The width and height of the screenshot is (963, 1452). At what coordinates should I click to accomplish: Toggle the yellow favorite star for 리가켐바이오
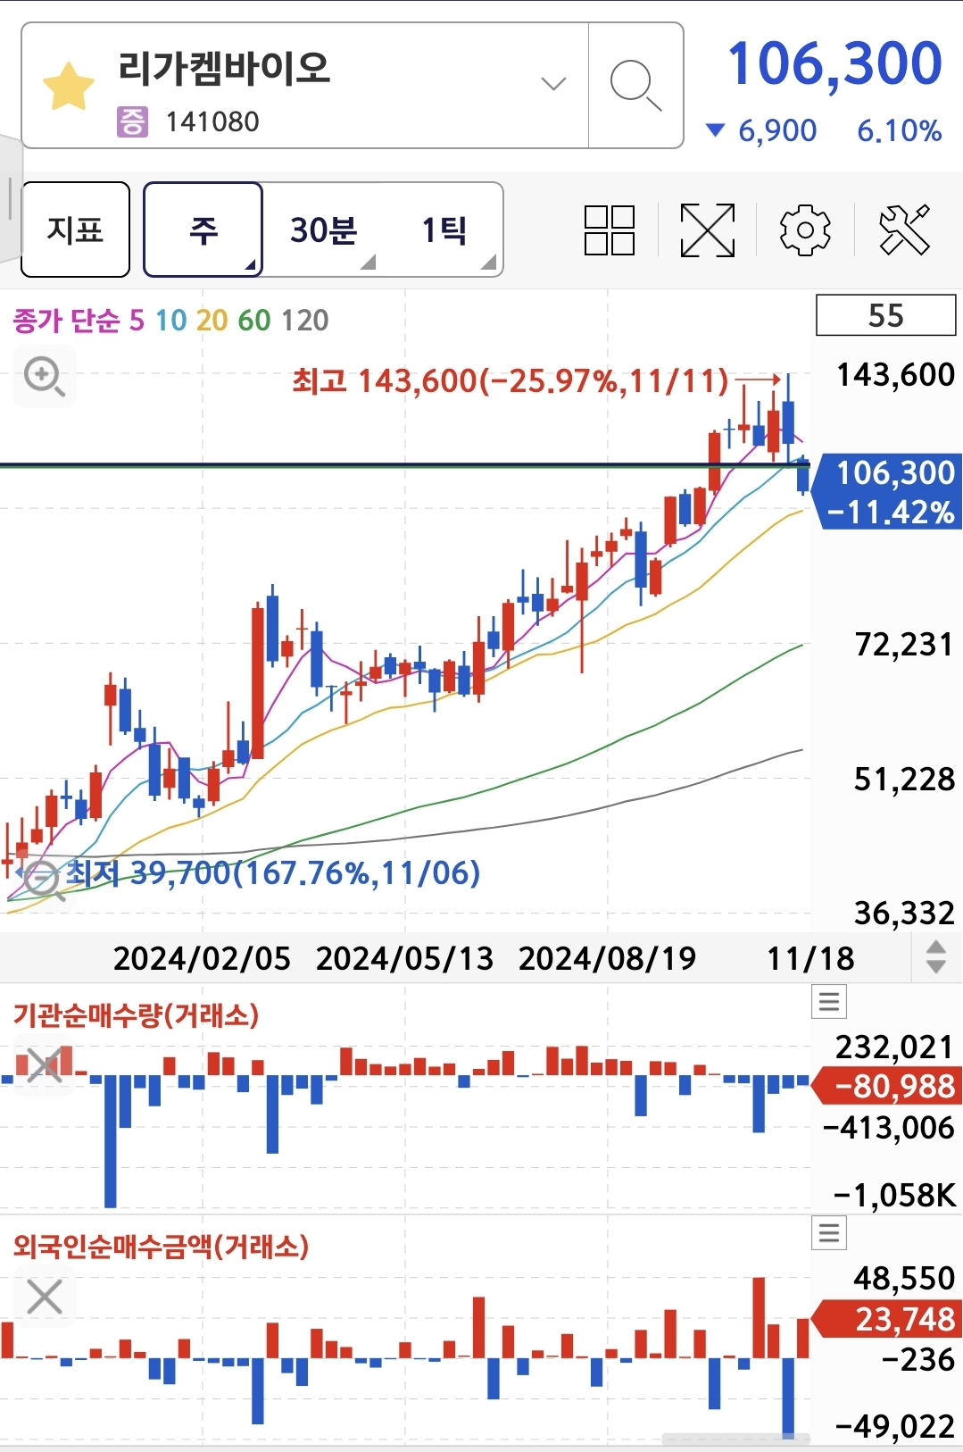pos(69,88)
